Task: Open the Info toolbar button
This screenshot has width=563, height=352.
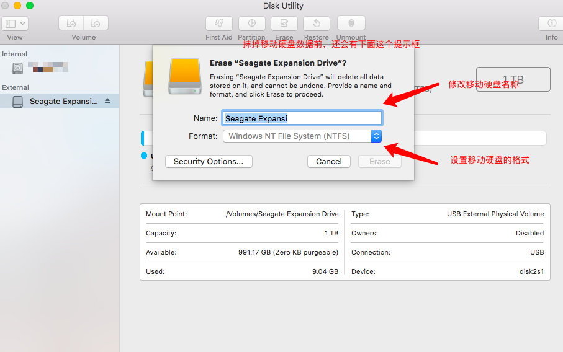Action: tap(551, 24)
